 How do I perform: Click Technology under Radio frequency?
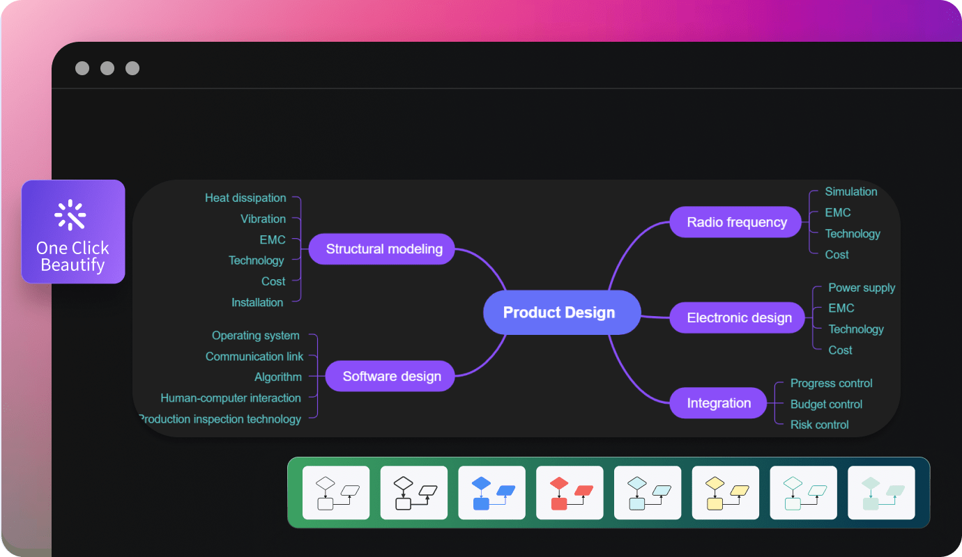coord(853,233)
